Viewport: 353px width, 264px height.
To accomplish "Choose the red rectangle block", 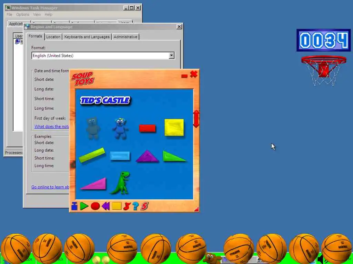I will coord(147,129).
